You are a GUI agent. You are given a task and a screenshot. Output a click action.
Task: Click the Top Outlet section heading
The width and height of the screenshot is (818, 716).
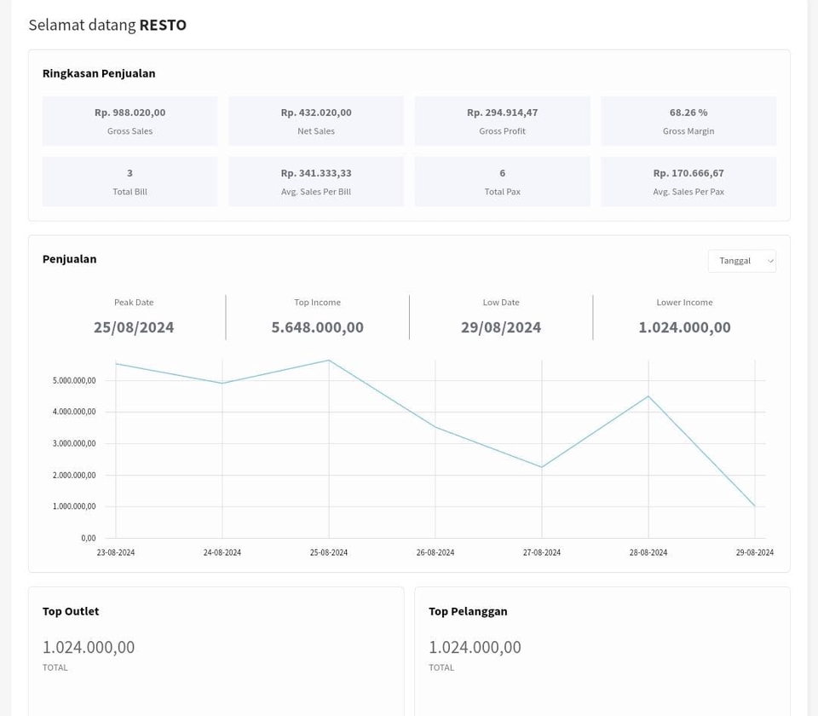(71, 611)
